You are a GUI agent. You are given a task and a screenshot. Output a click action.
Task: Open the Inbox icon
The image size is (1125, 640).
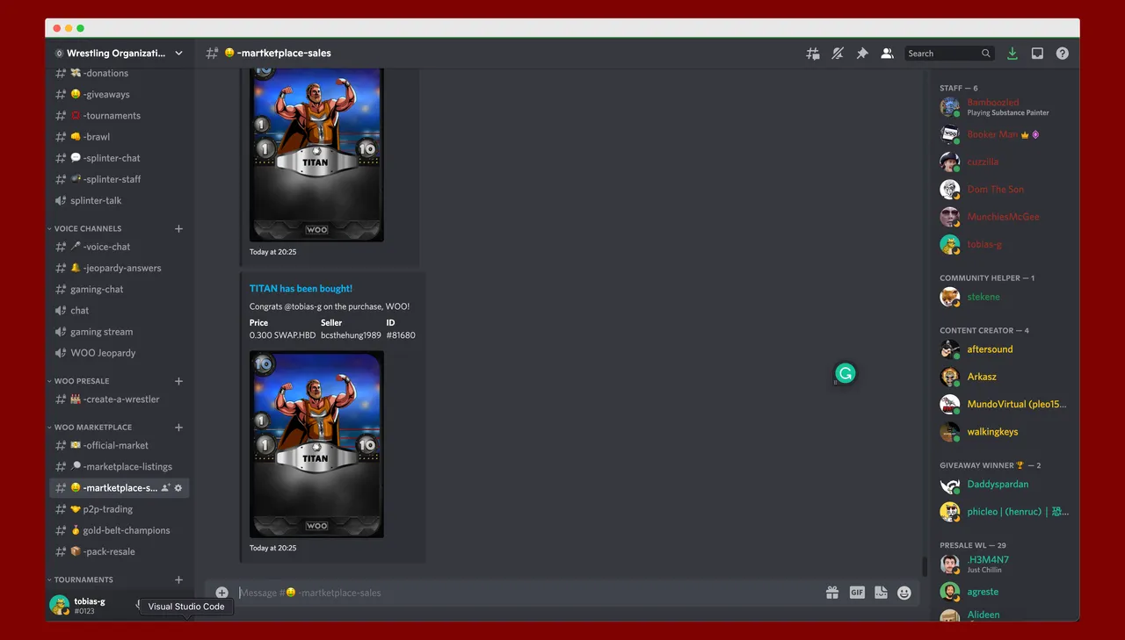point(1037,54)
